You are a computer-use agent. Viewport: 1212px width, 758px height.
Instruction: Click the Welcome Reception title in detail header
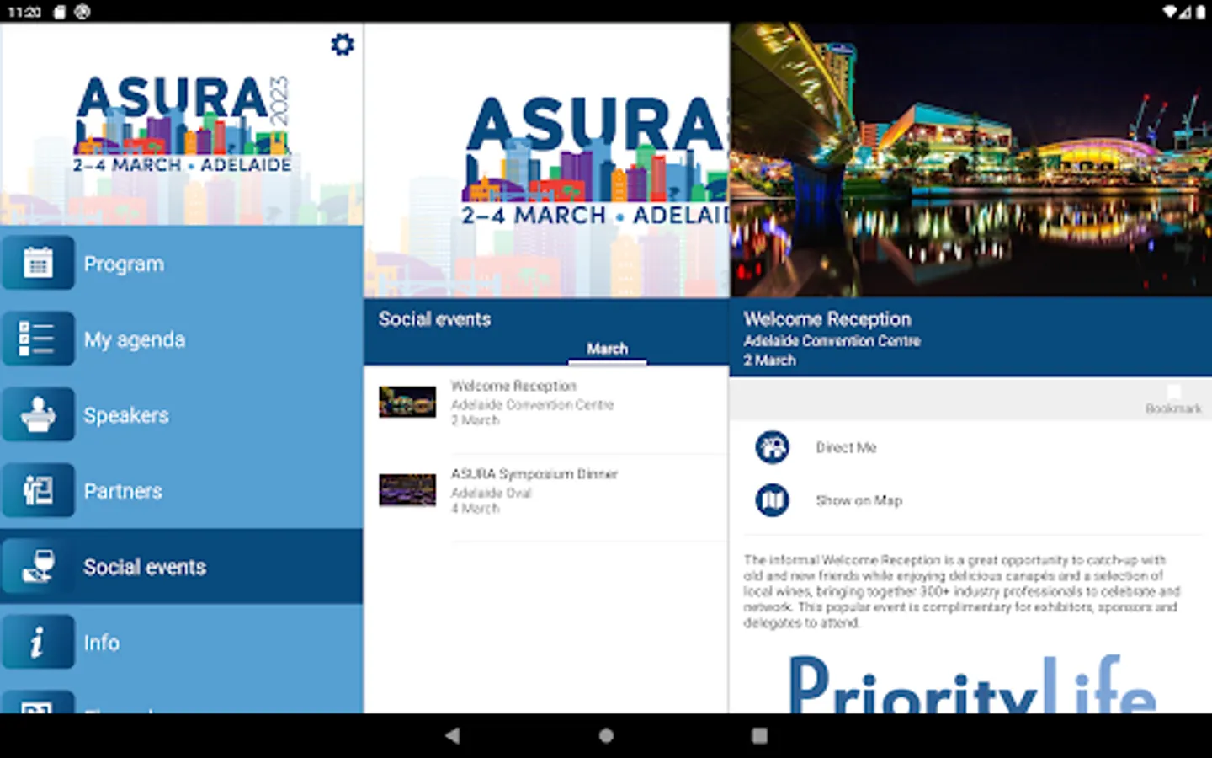(x=827, y=319)
